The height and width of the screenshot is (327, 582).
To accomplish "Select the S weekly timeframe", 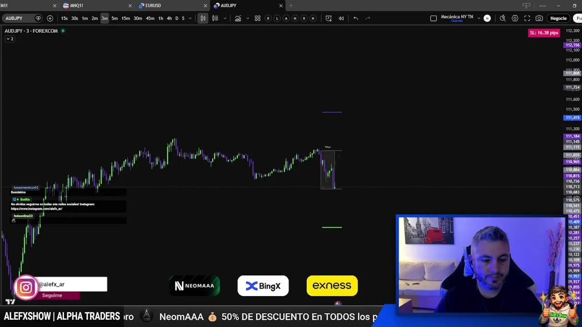I will [183, 18].
